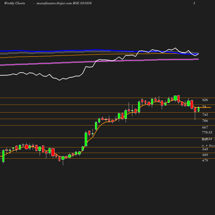Click the 706 price level label
215x215 pixels.
[205, 121]
